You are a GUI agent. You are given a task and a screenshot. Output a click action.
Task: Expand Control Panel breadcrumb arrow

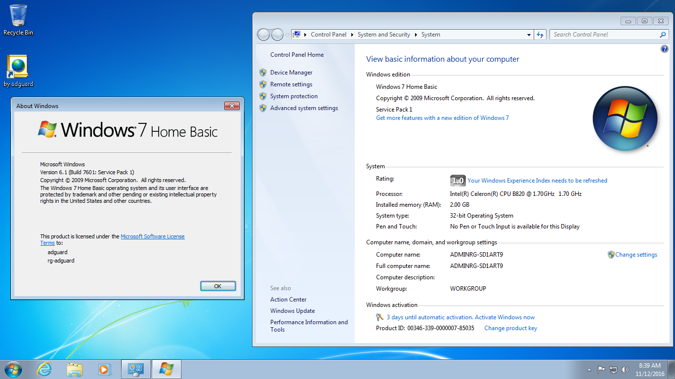352,35
